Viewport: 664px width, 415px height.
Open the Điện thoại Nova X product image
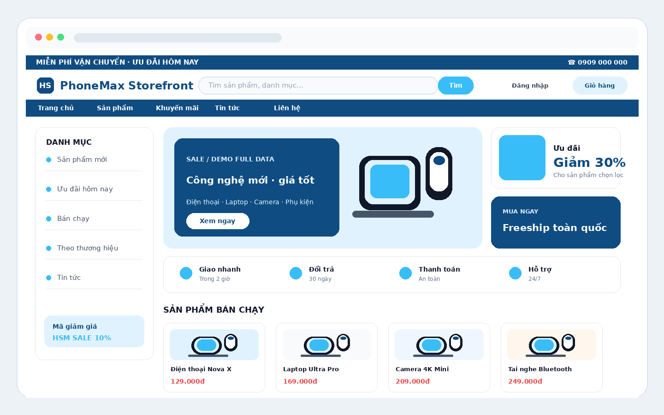214,344
